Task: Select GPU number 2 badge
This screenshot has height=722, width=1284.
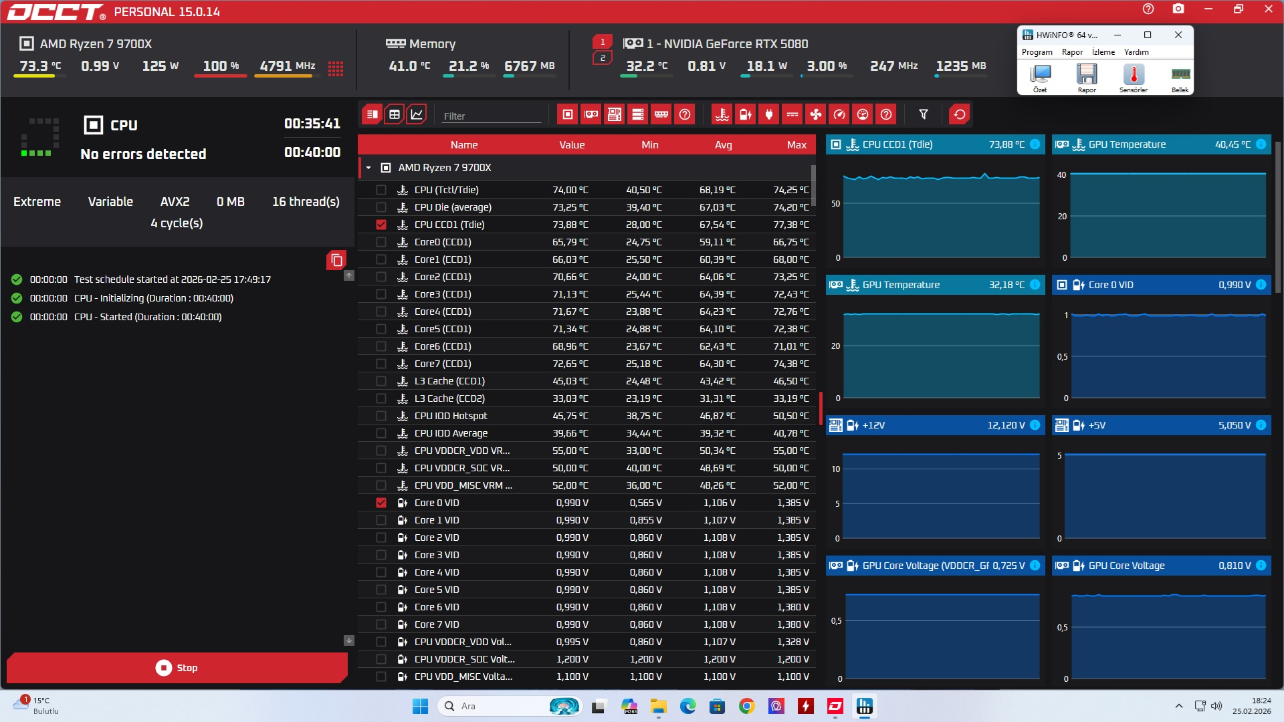Action: (603, 58)
